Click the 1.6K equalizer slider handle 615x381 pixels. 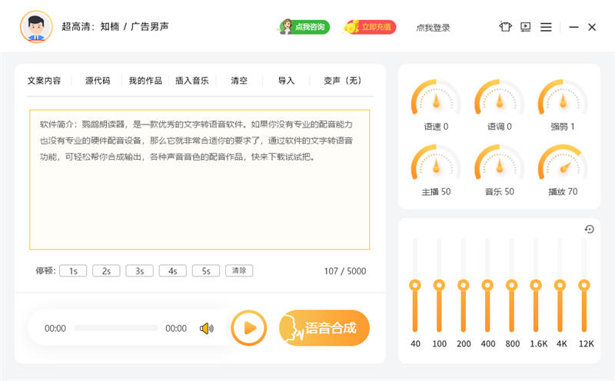(x=536, y=285)
